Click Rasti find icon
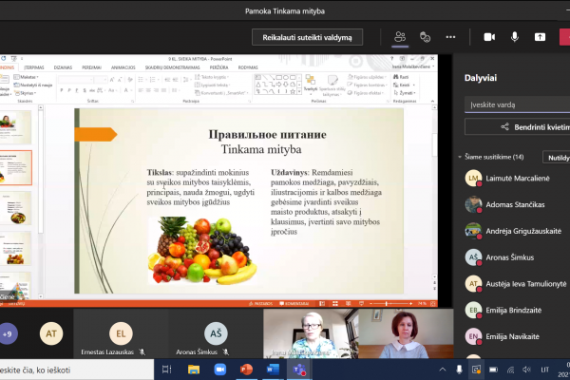The image size is (570, 380). 401,77
